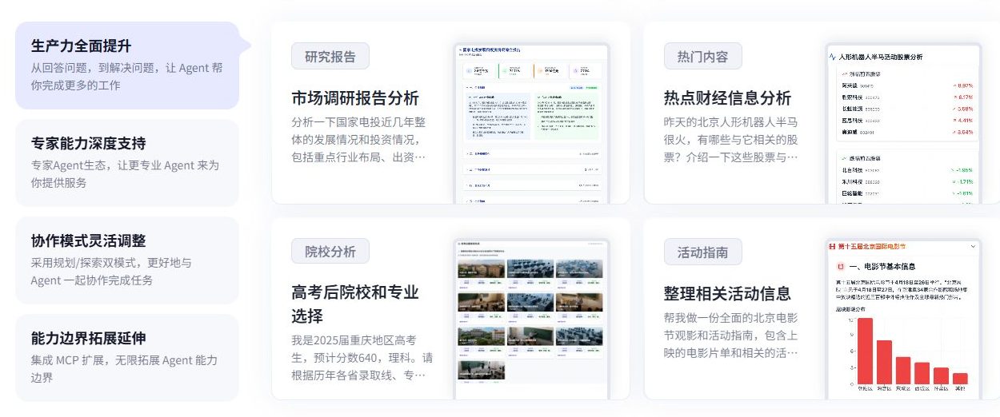This screenshot has height=417, width=1000.
Task: Click the red icon beside 第十五届北京国际电影节
Action: 832,247
